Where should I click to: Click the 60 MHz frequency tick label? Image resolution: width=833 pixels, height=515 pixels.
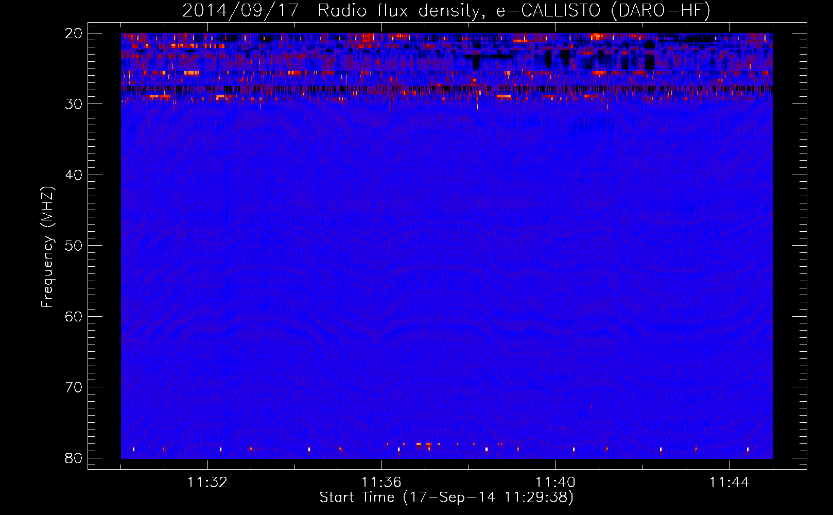(74, 316)
